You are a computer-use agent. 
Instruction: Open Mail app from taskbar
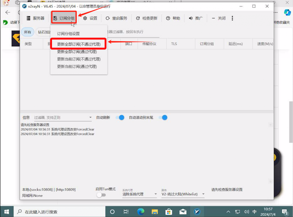pos(183,212)
